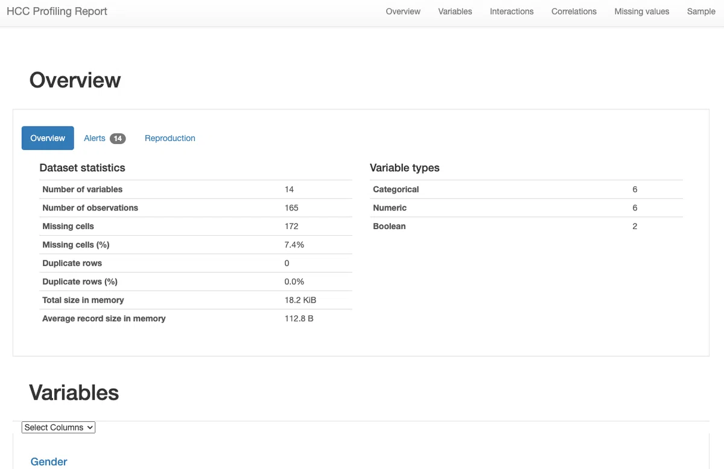Select the Boolean count 2
The height and width of the screenshot is (469, 724).
pyautogui.click(x=635, y=227)
